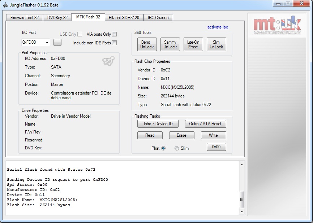The image size is (313, 223).
Task: Click the Vendor ID '0xC2' value
Action: point(166,70)
